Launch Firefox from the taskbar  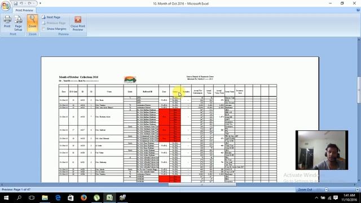[83, 198]
